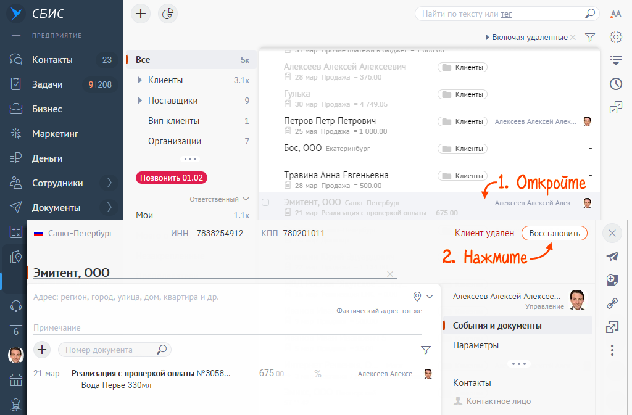
Task: Open Маркетинг in the left menu
Action: [55, 134]
